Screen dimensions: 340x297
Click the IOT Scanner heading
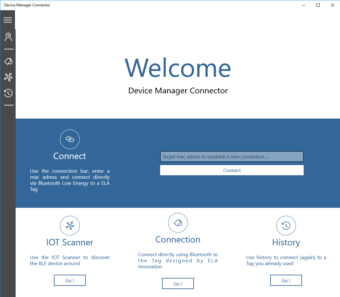coord(70,243)
